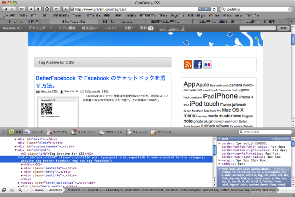Screen dimensions: 295x197
Task: Open the '0 Comments' link under the post title
Action: [x=92, y=91]
